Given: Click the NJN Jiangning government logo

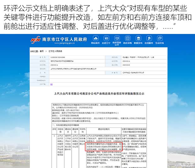Looking at the screenshot, I should click(36, 40).
